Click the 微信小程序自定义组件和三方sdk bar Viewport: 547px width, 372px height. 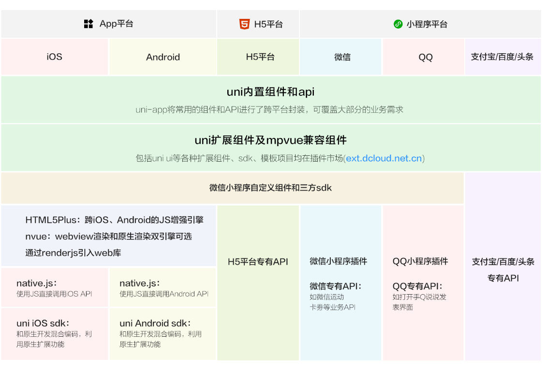[x=233, y=188]
